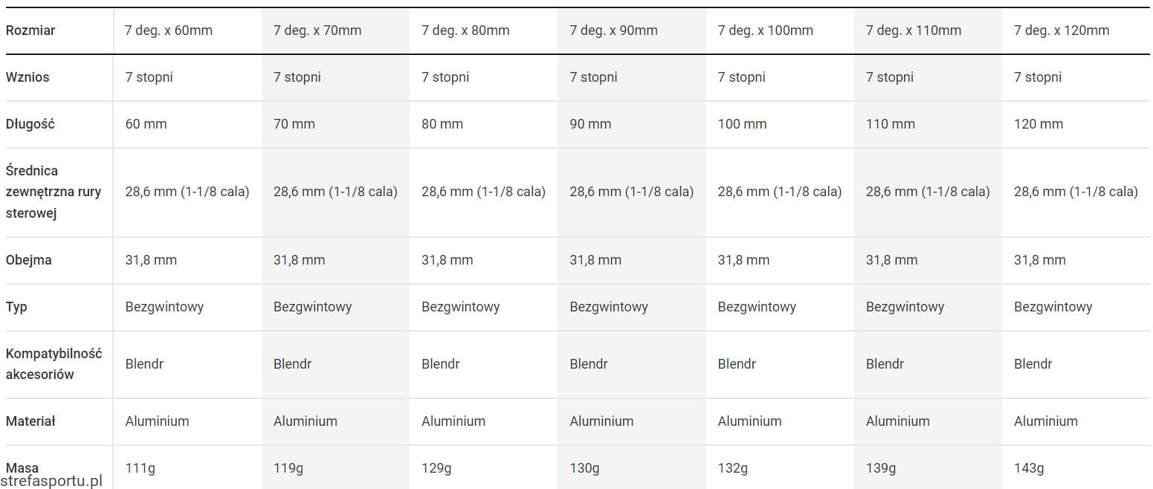
Task: Click the "Długość" row label
Action: (x=30, y=124)
